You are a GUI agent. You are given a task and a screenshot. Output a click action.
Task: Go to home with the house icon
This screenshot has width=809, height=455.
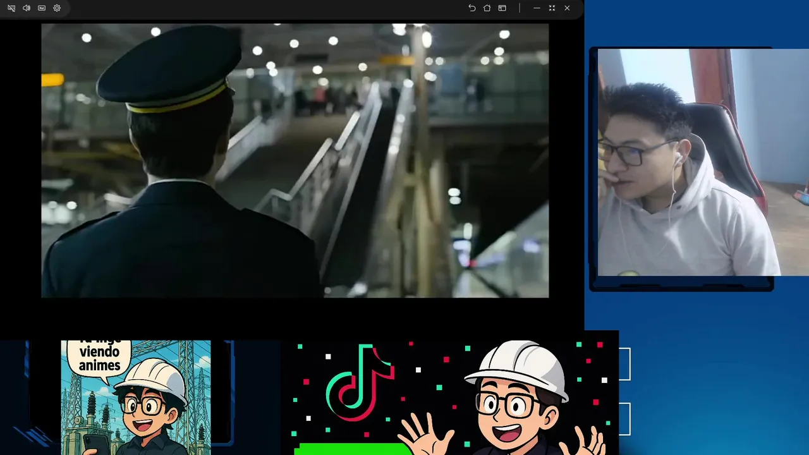pyautogui.click(x=487, y=8)
